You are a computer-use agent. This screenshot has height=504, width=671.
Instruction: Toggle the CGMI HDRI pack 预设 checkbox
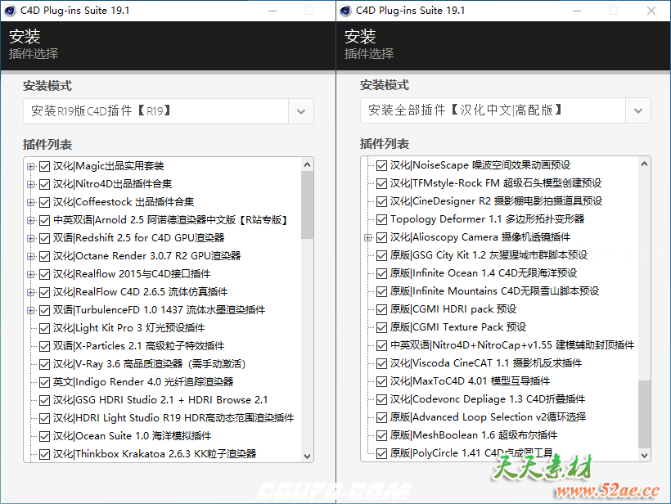[381, 309]
